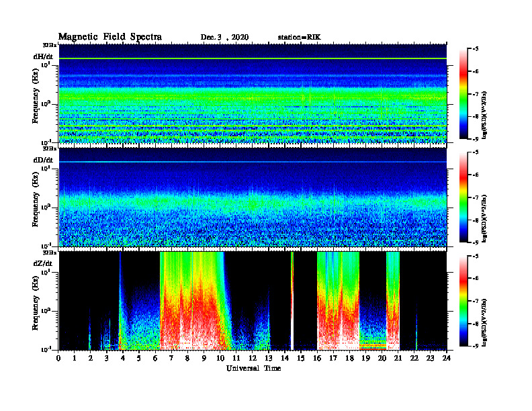Click the cyan horizontal line in dD/dt panel
Screen dimensions: 532x411
coord(253,162)
